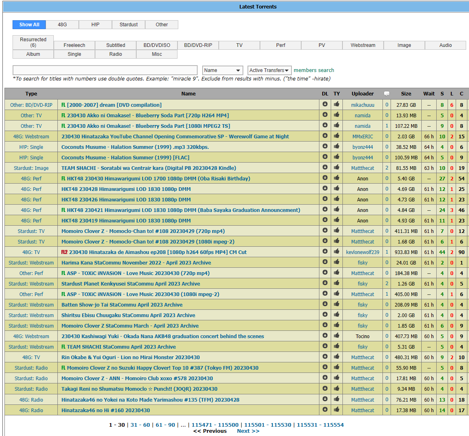Screen dimensions: 469x436
Task: Open Shiritsu Ebisu Chuugaku StaCommu Archive torrent
Action: point(128,315)
